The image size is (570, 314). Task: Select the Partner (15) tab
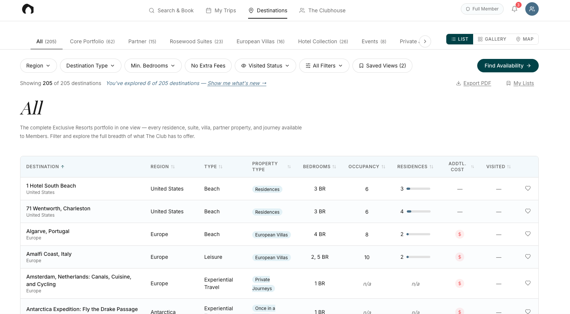tap(142, 41)
